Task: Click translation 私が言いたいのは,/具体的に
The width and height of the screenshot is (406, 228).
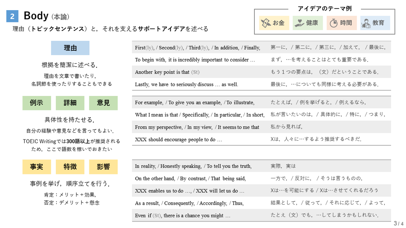Action: 328,115
